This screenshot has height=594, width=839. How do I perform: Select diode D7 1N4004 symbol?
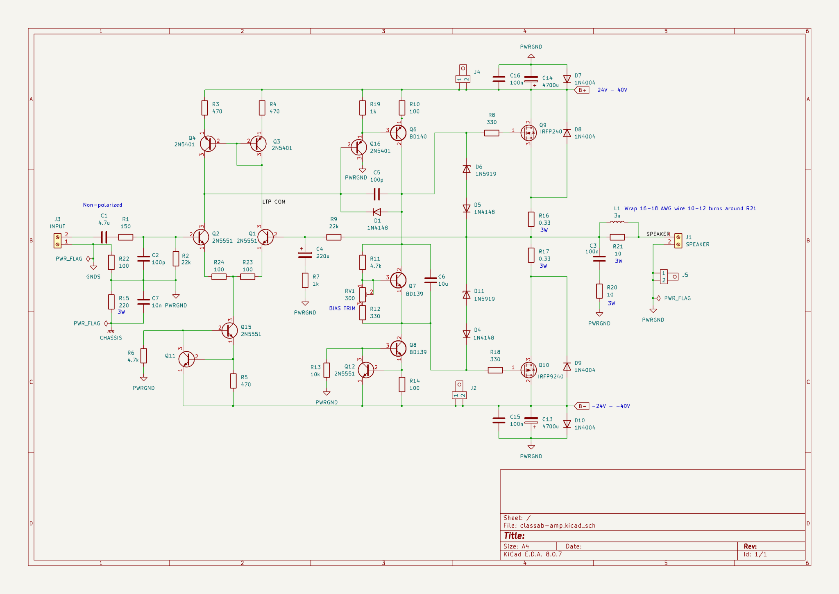[567, 79]
